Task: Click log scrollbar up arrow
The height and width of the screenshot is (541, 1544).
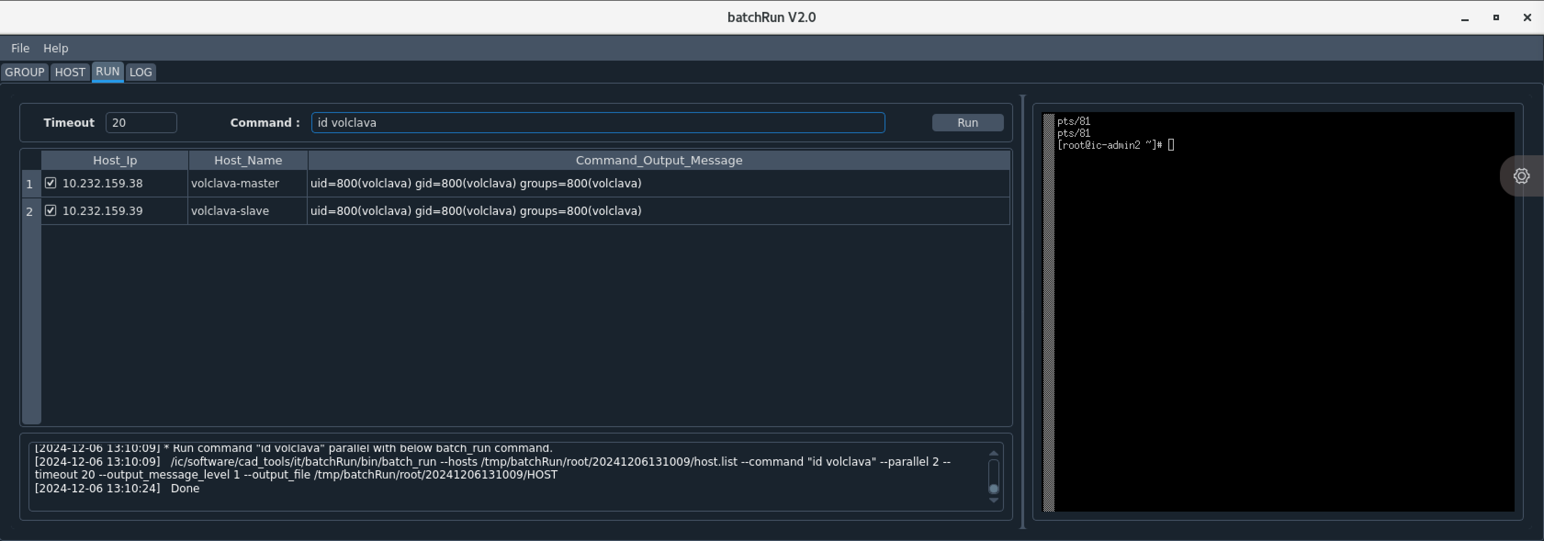Action: coord(993,453)
